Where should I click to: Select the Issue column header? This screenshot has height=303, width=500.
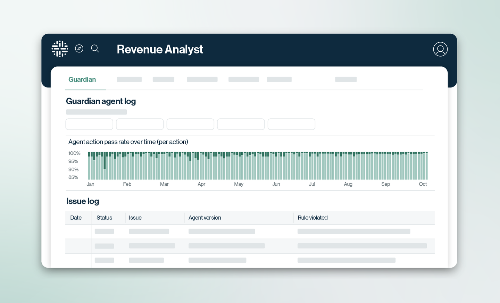[135, 218]
